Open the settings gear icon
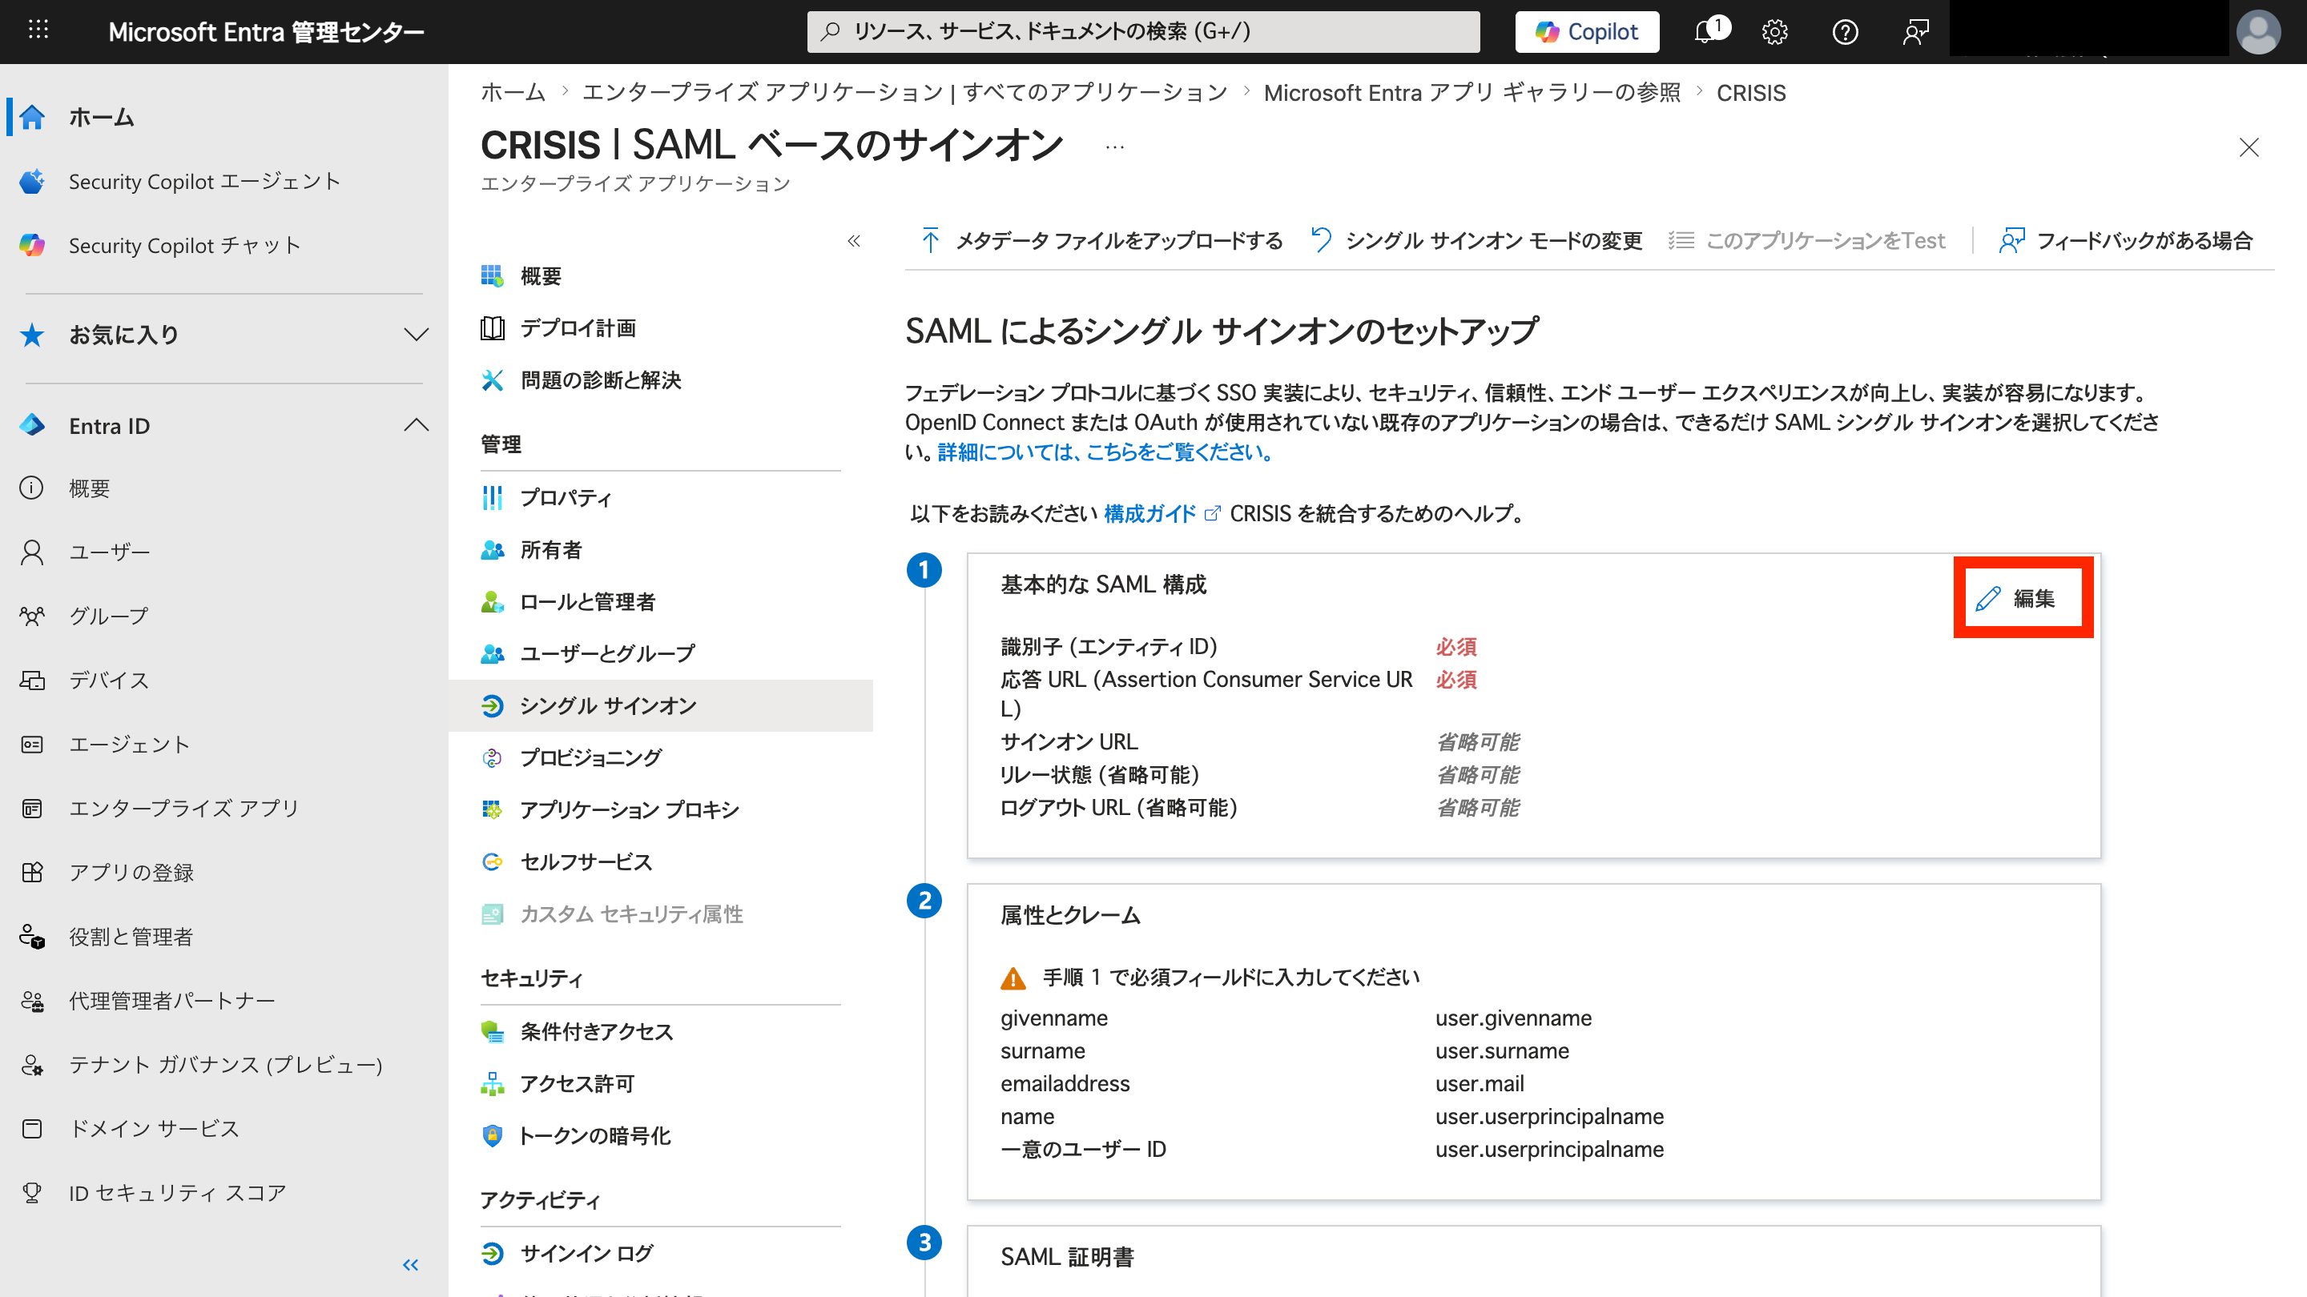This screenshot has height=1297, width=2307. (1774, 32)
